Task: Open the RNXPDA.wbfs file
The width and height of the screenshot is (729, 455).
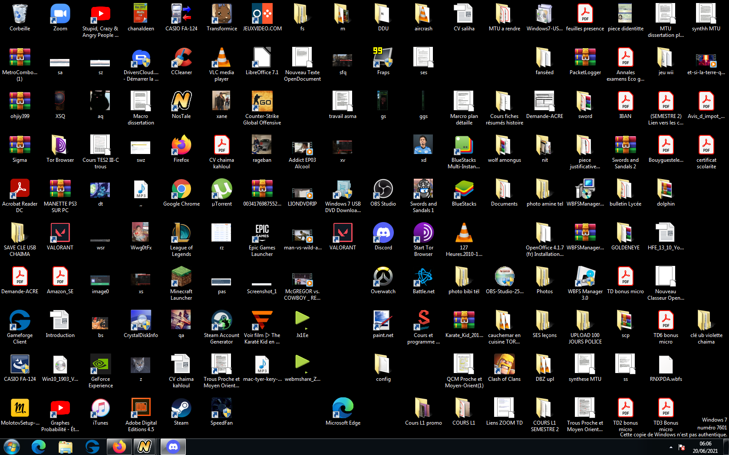Action: pos(666,368)
